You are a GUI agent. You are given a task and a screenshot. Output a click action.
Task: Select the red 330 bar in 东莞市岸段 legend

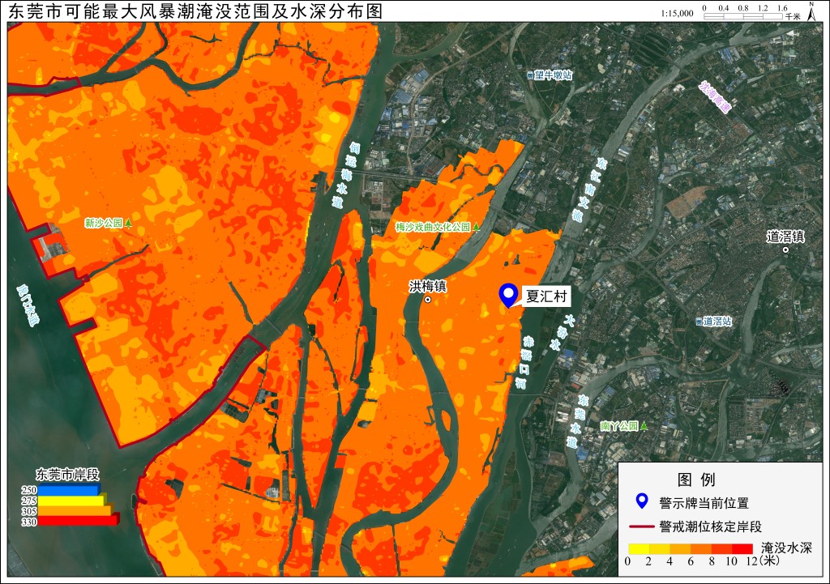point(79,521)
